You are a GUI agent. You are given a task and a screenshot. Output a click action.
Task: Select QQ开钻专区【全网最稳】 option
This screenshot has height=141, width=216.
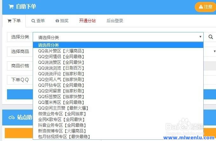click(x=118, y=85)
